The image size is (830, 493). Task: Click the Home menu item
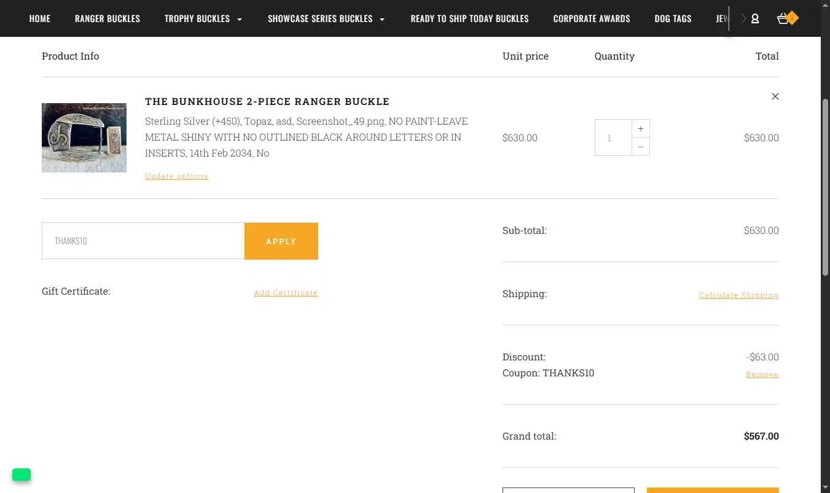(40, 18)
